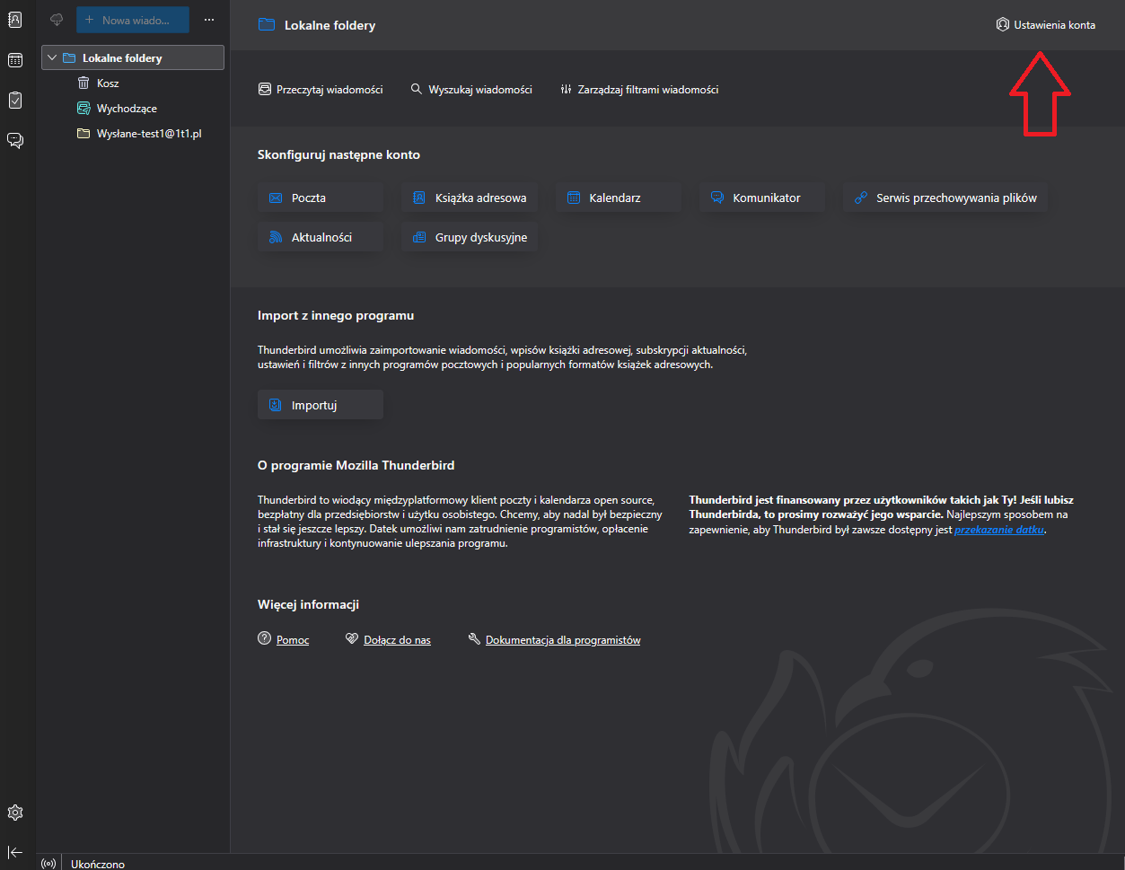Collapse the spaces toolbar with arrow icon

click(x=15, y=852)
